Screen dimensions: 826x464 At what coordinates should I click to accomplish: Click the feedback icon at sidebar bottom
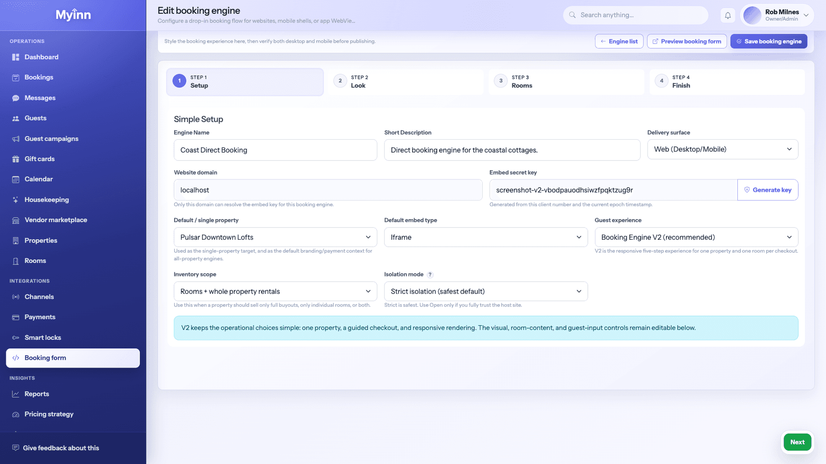[15, 448]
